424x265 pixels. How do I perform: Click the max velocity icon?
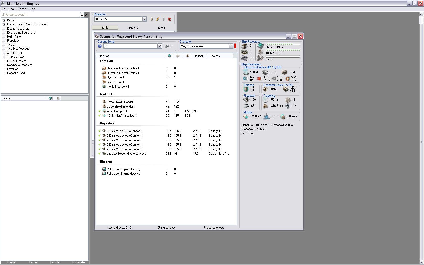tap(246, 117)
